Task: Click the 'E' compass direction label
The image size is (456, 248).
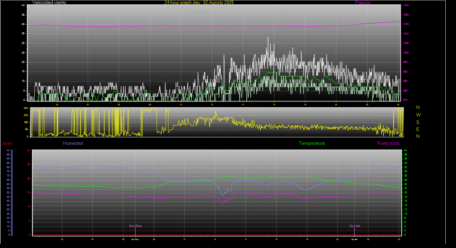Action: click(418, 129)
